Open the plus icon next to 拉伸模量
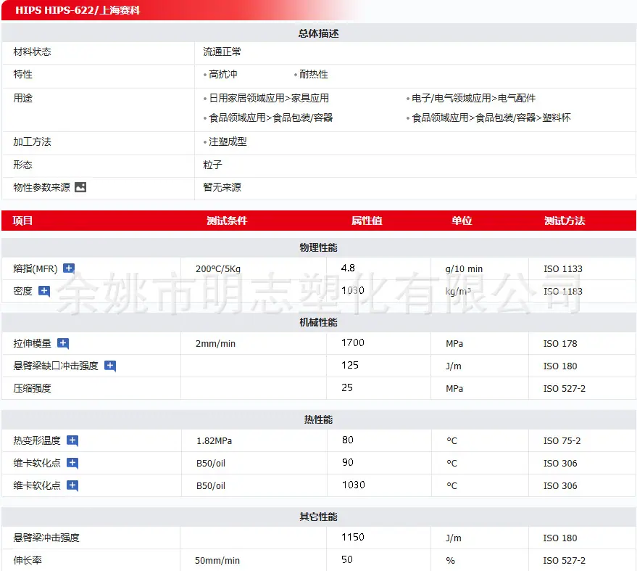Viewport: 637px width, 571px height. click(63, 343)
